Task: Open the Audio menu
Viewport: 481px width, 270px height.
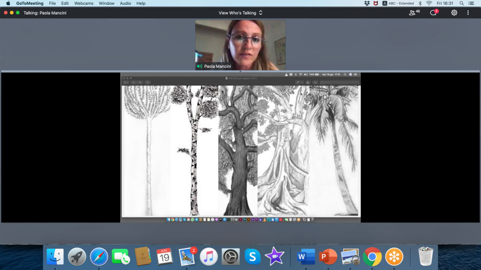Action: coord(125,3)
